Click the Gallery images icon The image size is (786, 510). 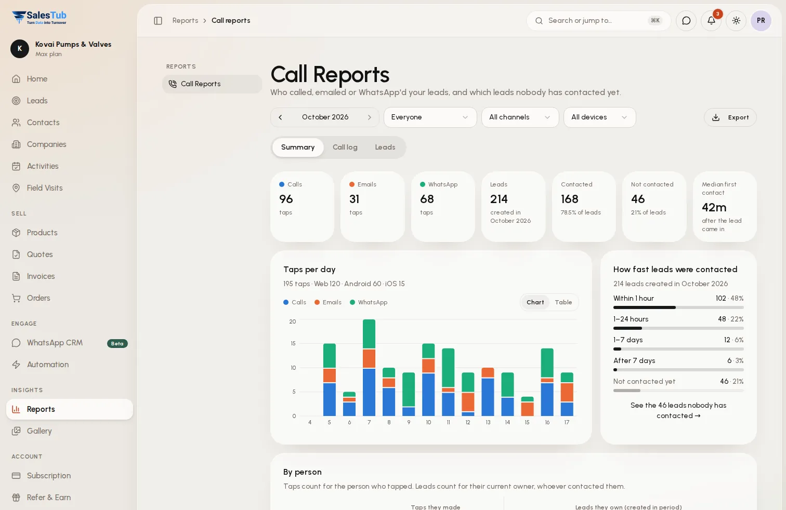click(16, 431)
